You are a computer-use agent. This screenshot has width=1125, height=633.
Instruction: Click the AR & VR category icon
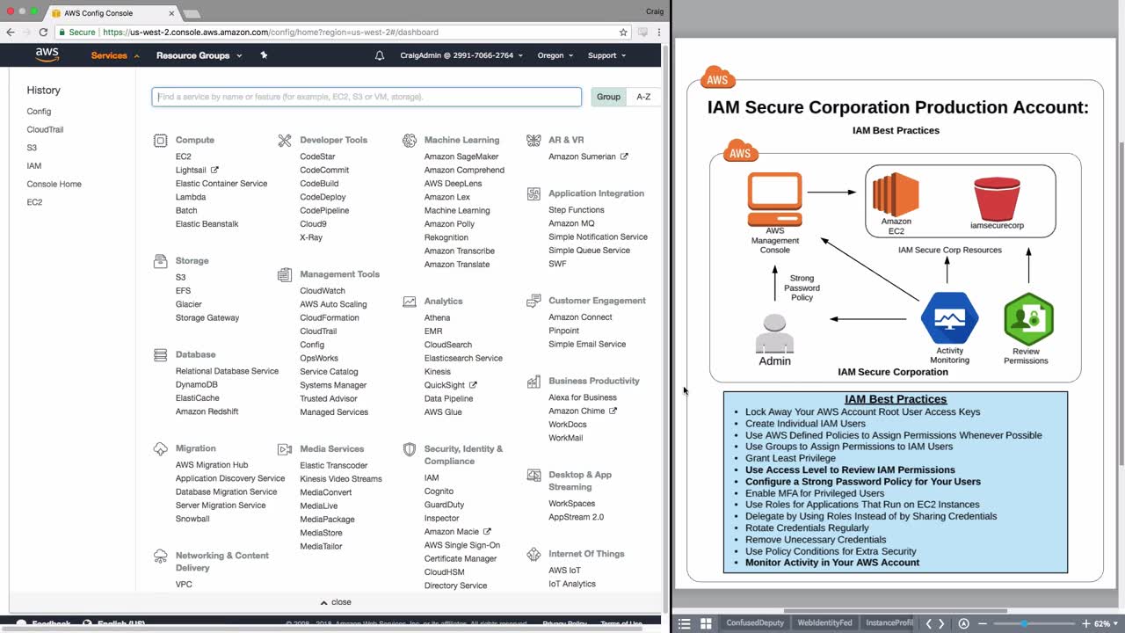(533, 140)
